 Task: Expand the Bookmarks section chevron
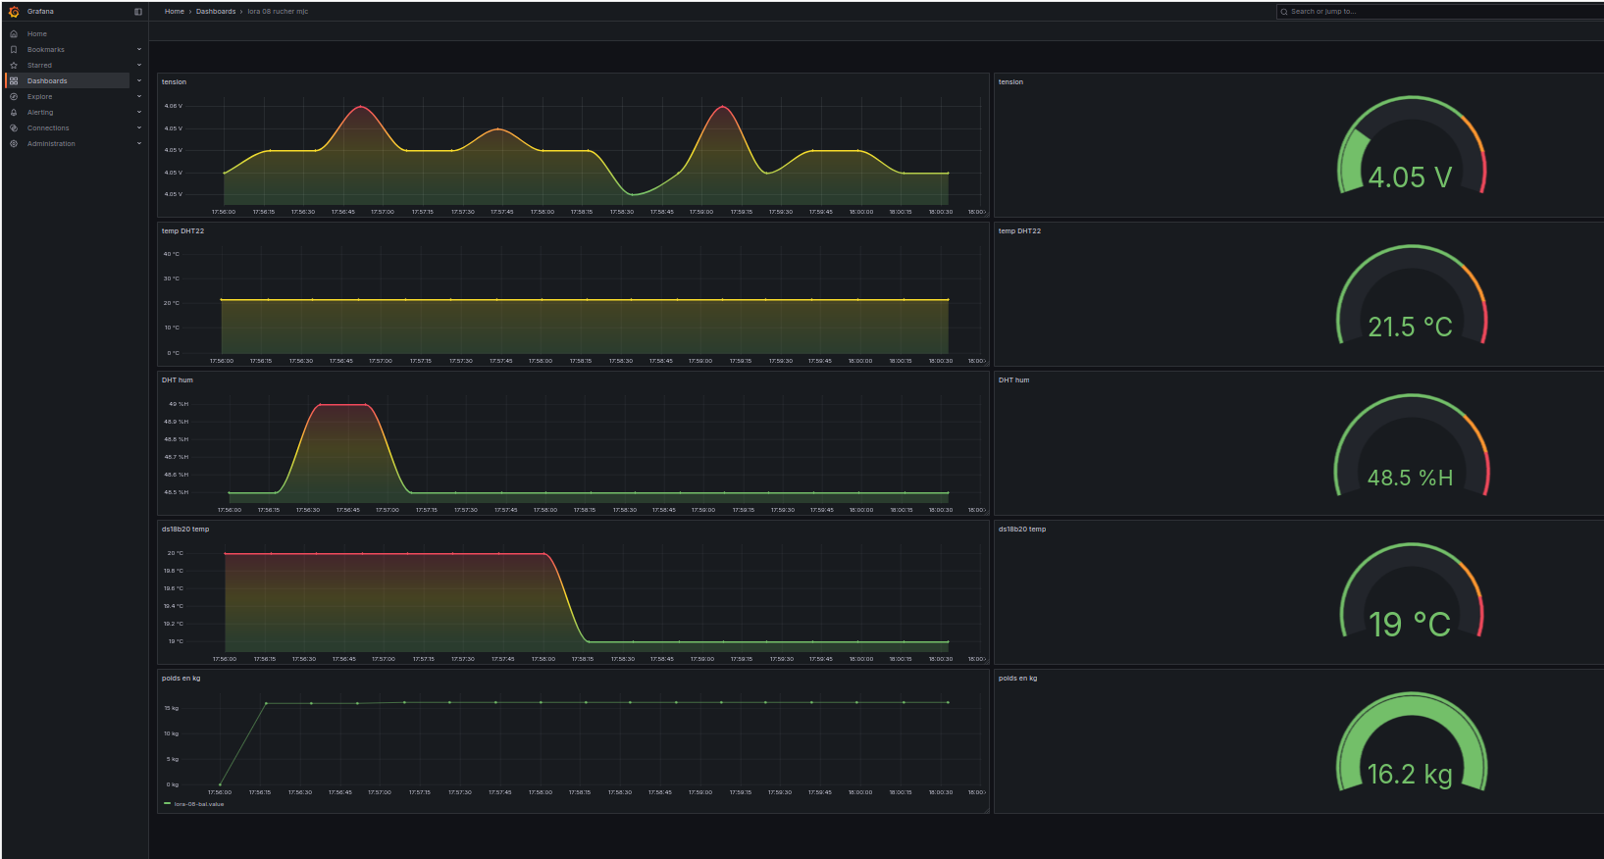click(139, 50)
